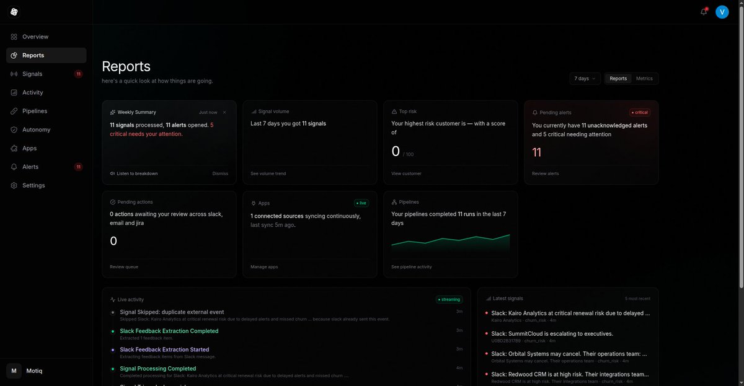Click the Signals badge showing 11

point(78,74)
